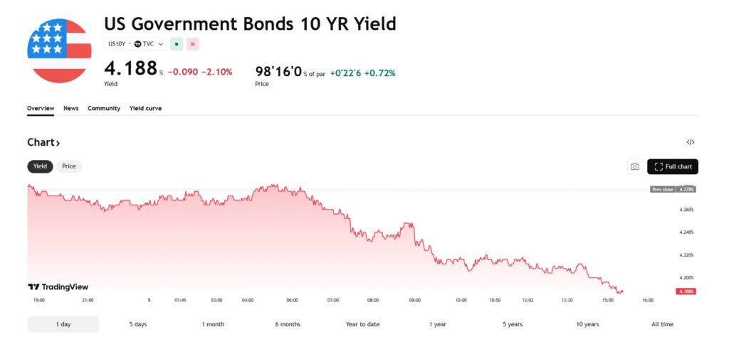
Task: Select the 1 day range
Action: [63, 324]
